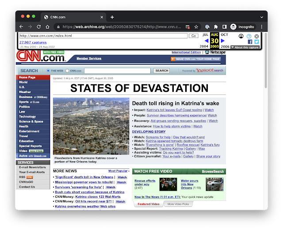Open the Tracking Katrina special report

(171, 149)
